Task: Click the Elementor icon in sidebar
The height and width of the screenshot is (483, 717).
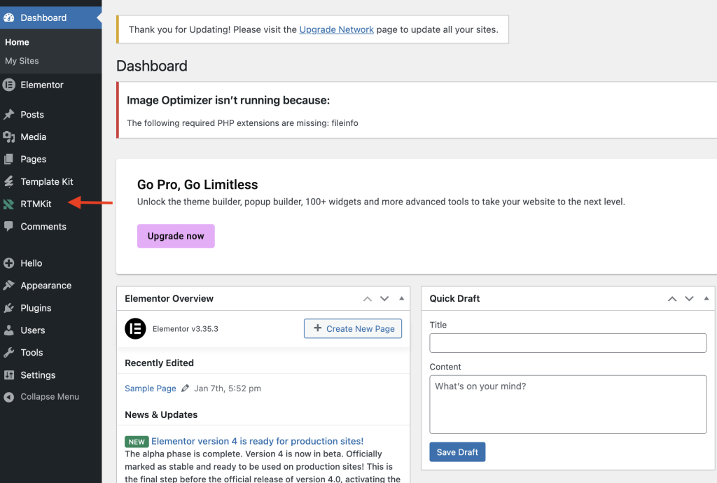Action: 9,85
